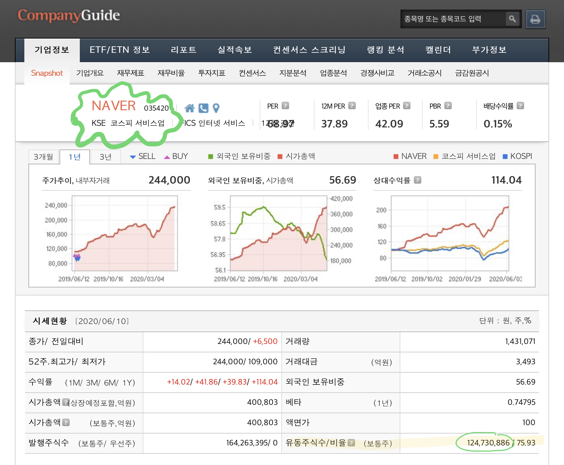Open 시가총액 상장예정포함 help icon

click(66, 402)
